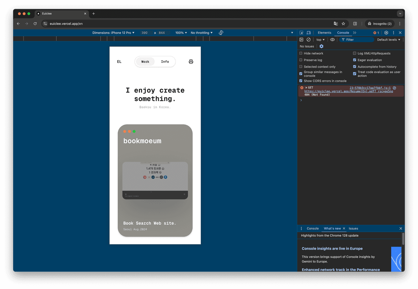Toggle the device toolbar icon
This screenshot has width=418, height=289.
tap(309, 33)
